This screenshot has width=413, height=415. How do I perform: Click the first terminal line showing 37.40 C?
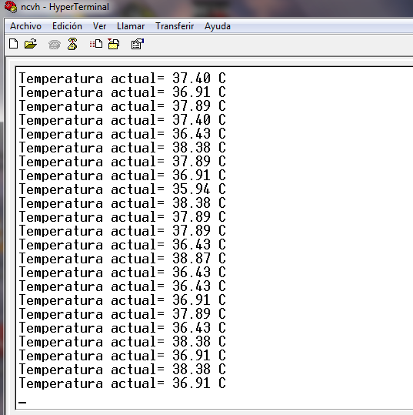point(122,79)
